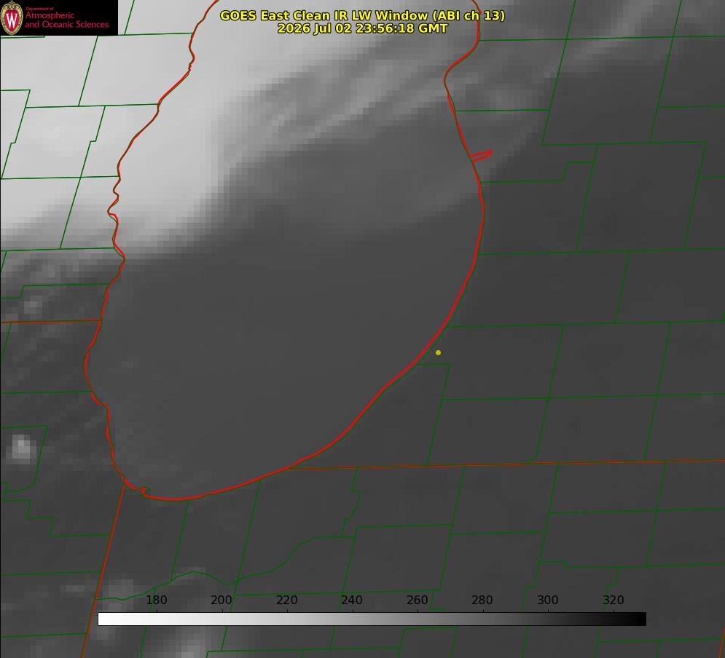Click the 300 colorbar label

[548, 600]
